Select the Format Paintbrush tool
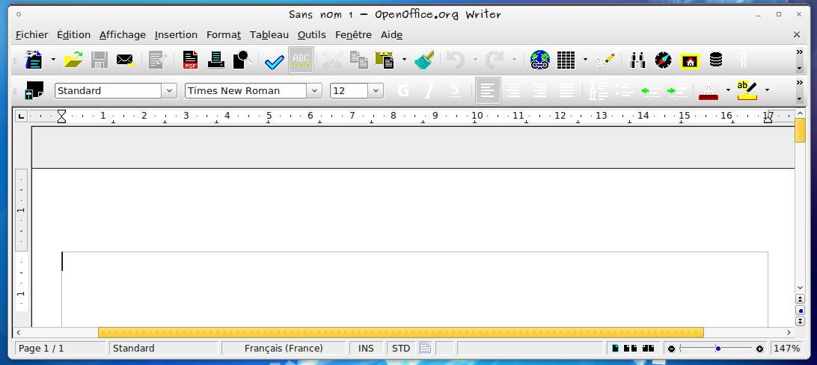This screenshot has height=365, width=817. [425, 60]
